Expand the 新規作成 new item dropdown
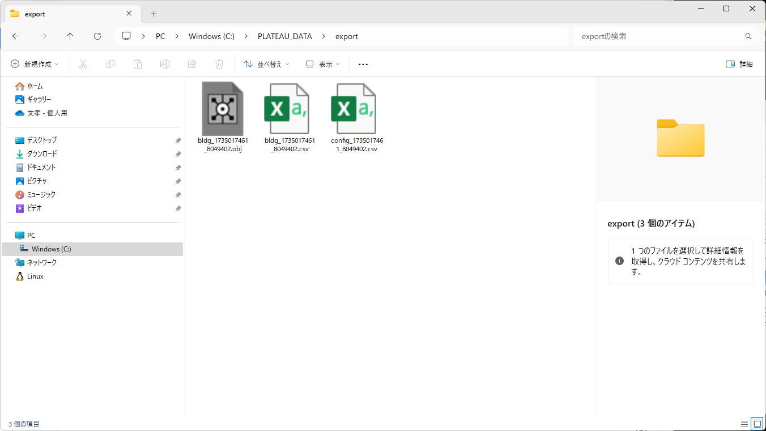This screenshot has height=431, width=766. click(35, 64)
